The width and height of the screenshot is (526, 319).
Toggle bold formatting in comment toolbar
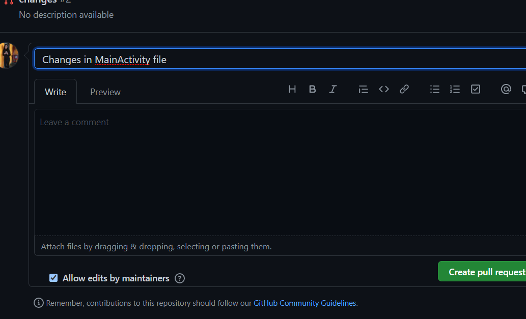point(313,90)
